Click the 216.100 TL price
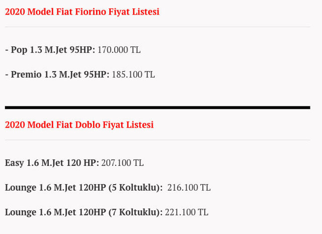The height and width of the screenshot is (234, 322). coord(189,188)
